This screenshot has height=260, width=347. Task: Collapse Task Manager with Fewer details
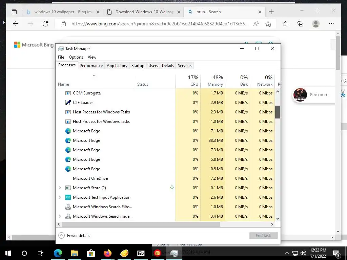click(x=74, y=236)
